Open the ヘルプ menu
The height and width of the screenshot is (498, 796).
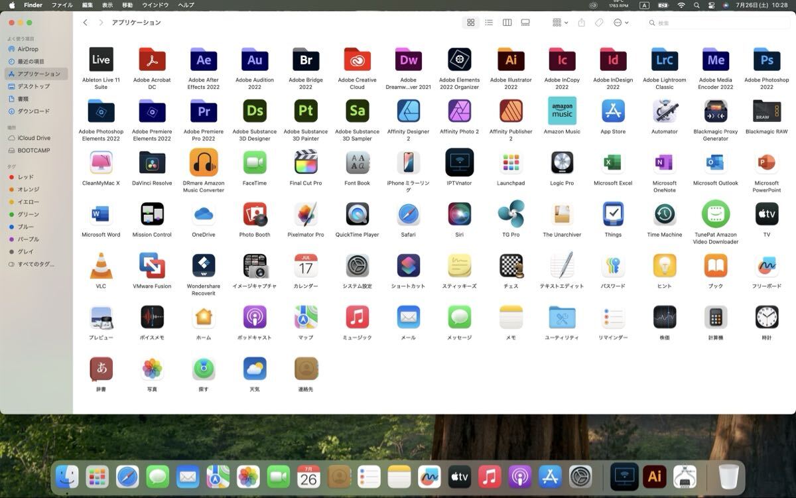click(x=186, y=5)
